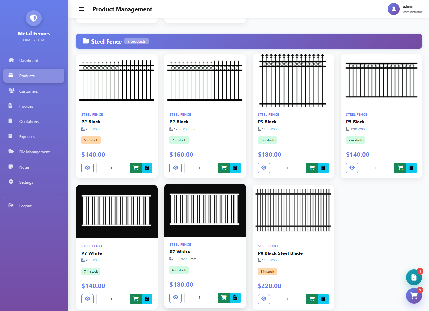Screen dimensions: 429x311
Task: Add P3 Black to cart
Action: click(x=312, y=168)
